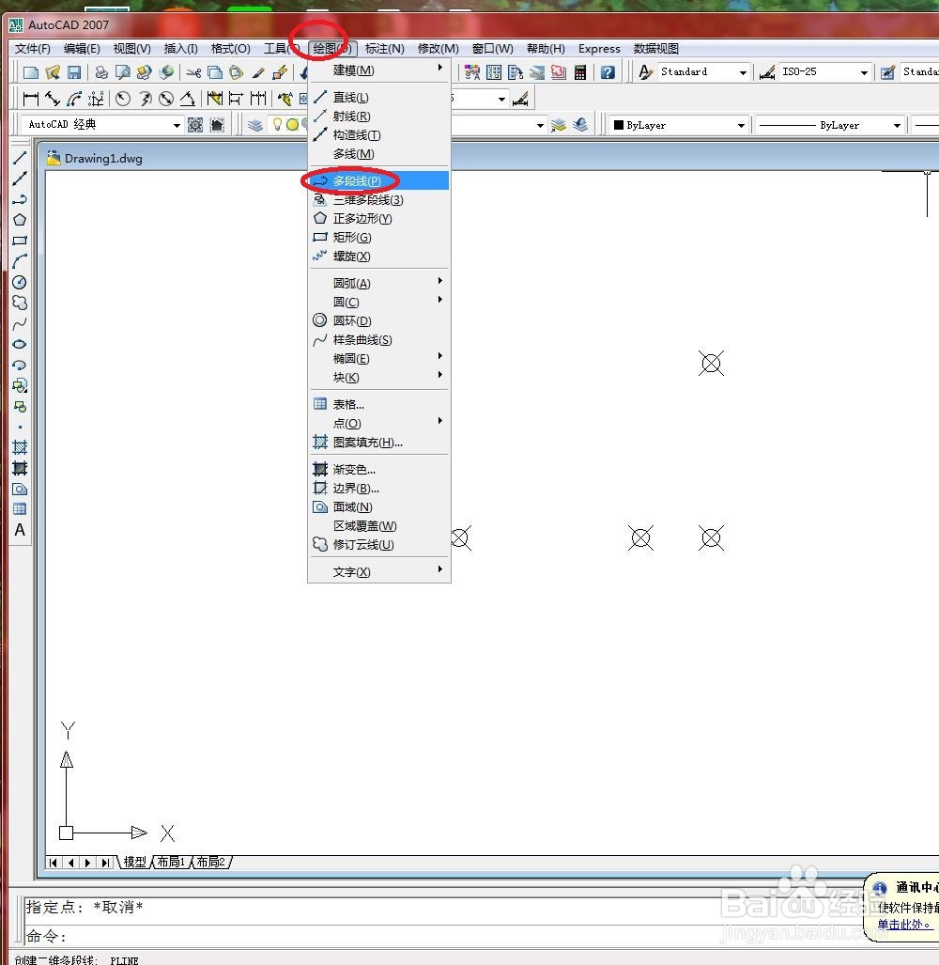Click the Print plotter icon
The height and width of the screenshot is (965, 939).
[x=101, y=72]
